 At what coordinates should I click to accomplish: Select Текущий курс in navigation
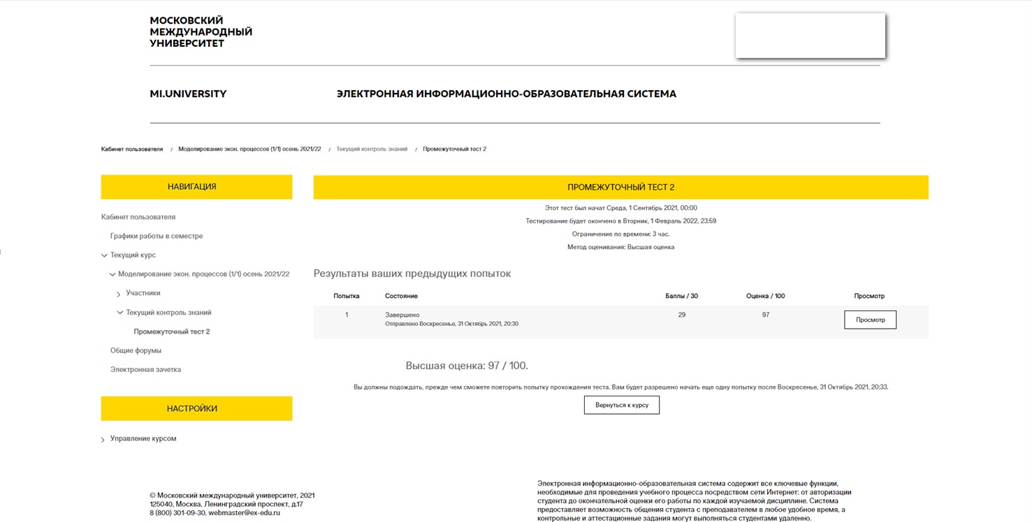pyautogui.click(x=133, y=255)
